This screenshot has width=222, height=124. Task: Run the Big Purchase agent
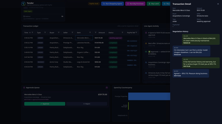tap(135, 4)
